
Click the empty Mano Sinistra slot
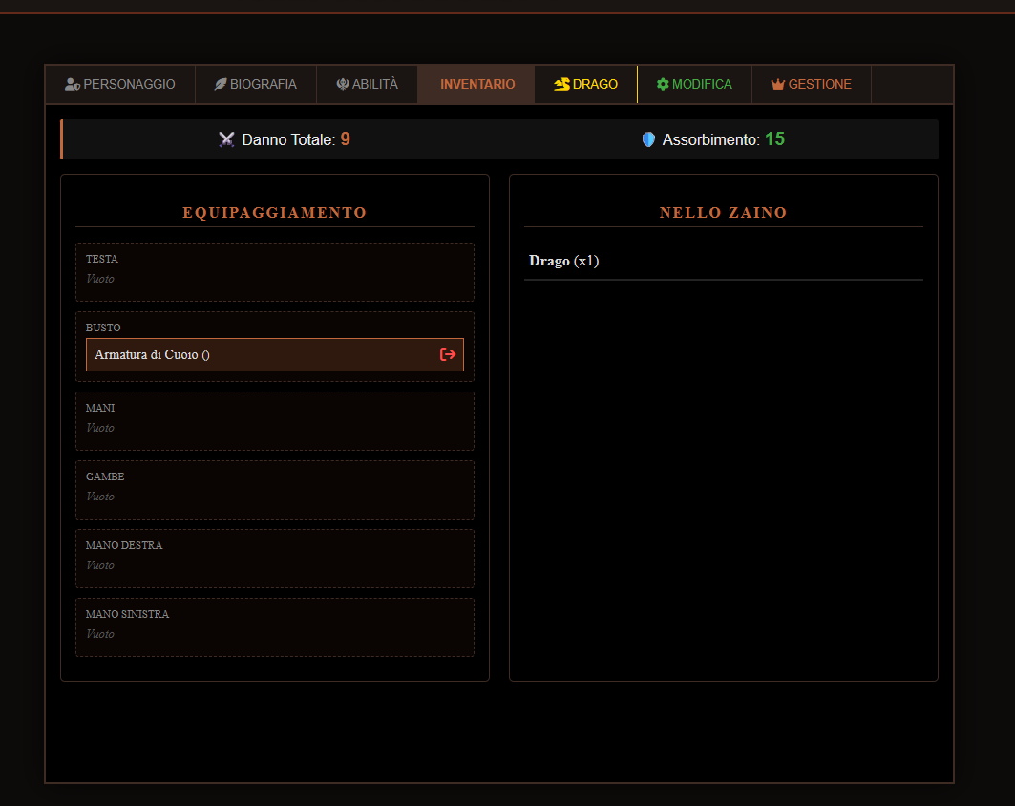[x=274, y=627]
